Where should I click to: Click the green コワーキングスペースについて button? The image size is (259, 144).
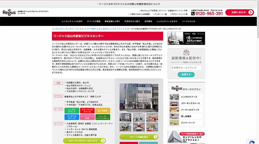85,141
